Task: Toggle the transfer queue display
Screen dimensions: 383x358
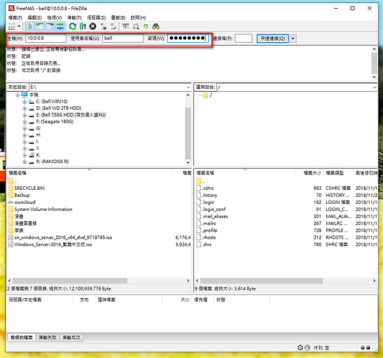Action: point(60,26)
